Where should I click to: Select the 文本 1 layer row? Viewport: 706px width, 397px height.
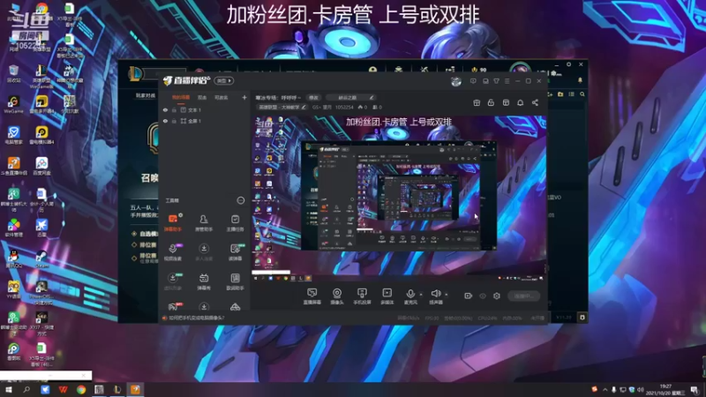(x=205, y=109)
